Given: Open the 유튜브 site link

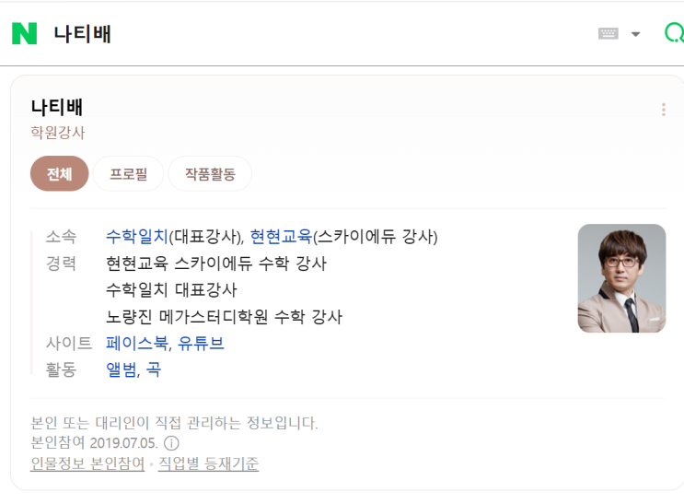Looking at the screenshot, I should pyautogui.click(x=201, y=344).
